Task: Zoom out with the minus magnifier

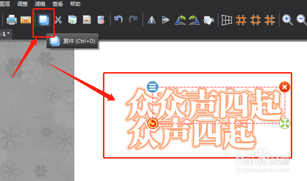Action: (x=302, y=20)
